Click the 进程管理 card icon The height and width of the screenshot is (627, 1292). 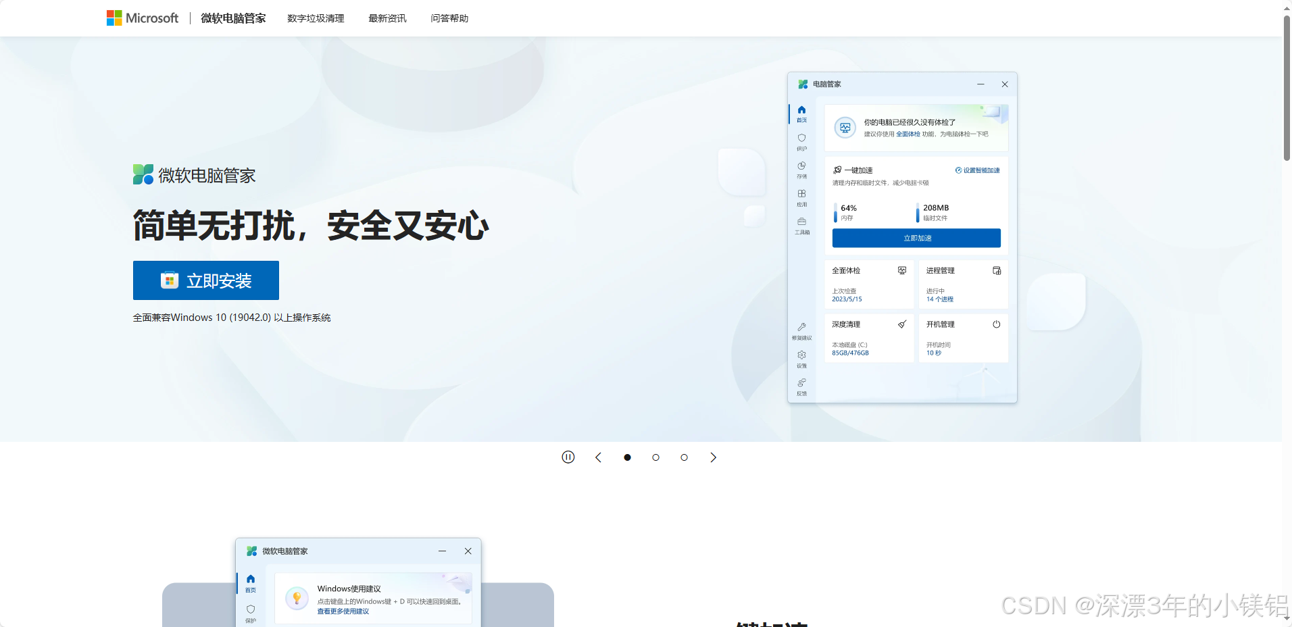(x=997, y=270)
